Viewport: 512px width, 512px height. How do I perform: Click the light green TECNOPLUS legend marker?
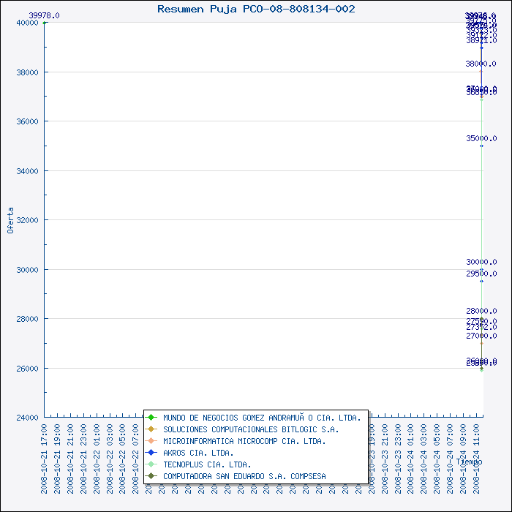click(151, 464)
